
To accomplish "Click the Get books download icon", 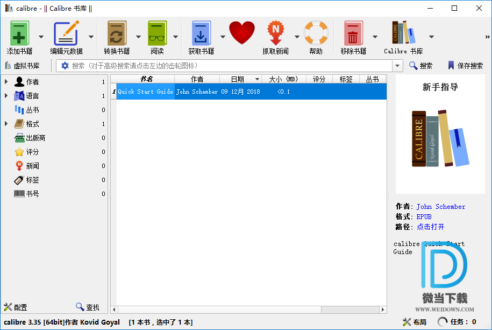I will [x=201, y=34].
